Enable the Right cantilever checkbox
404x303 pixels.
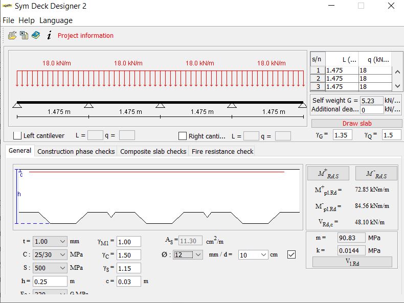pos(183,136)
